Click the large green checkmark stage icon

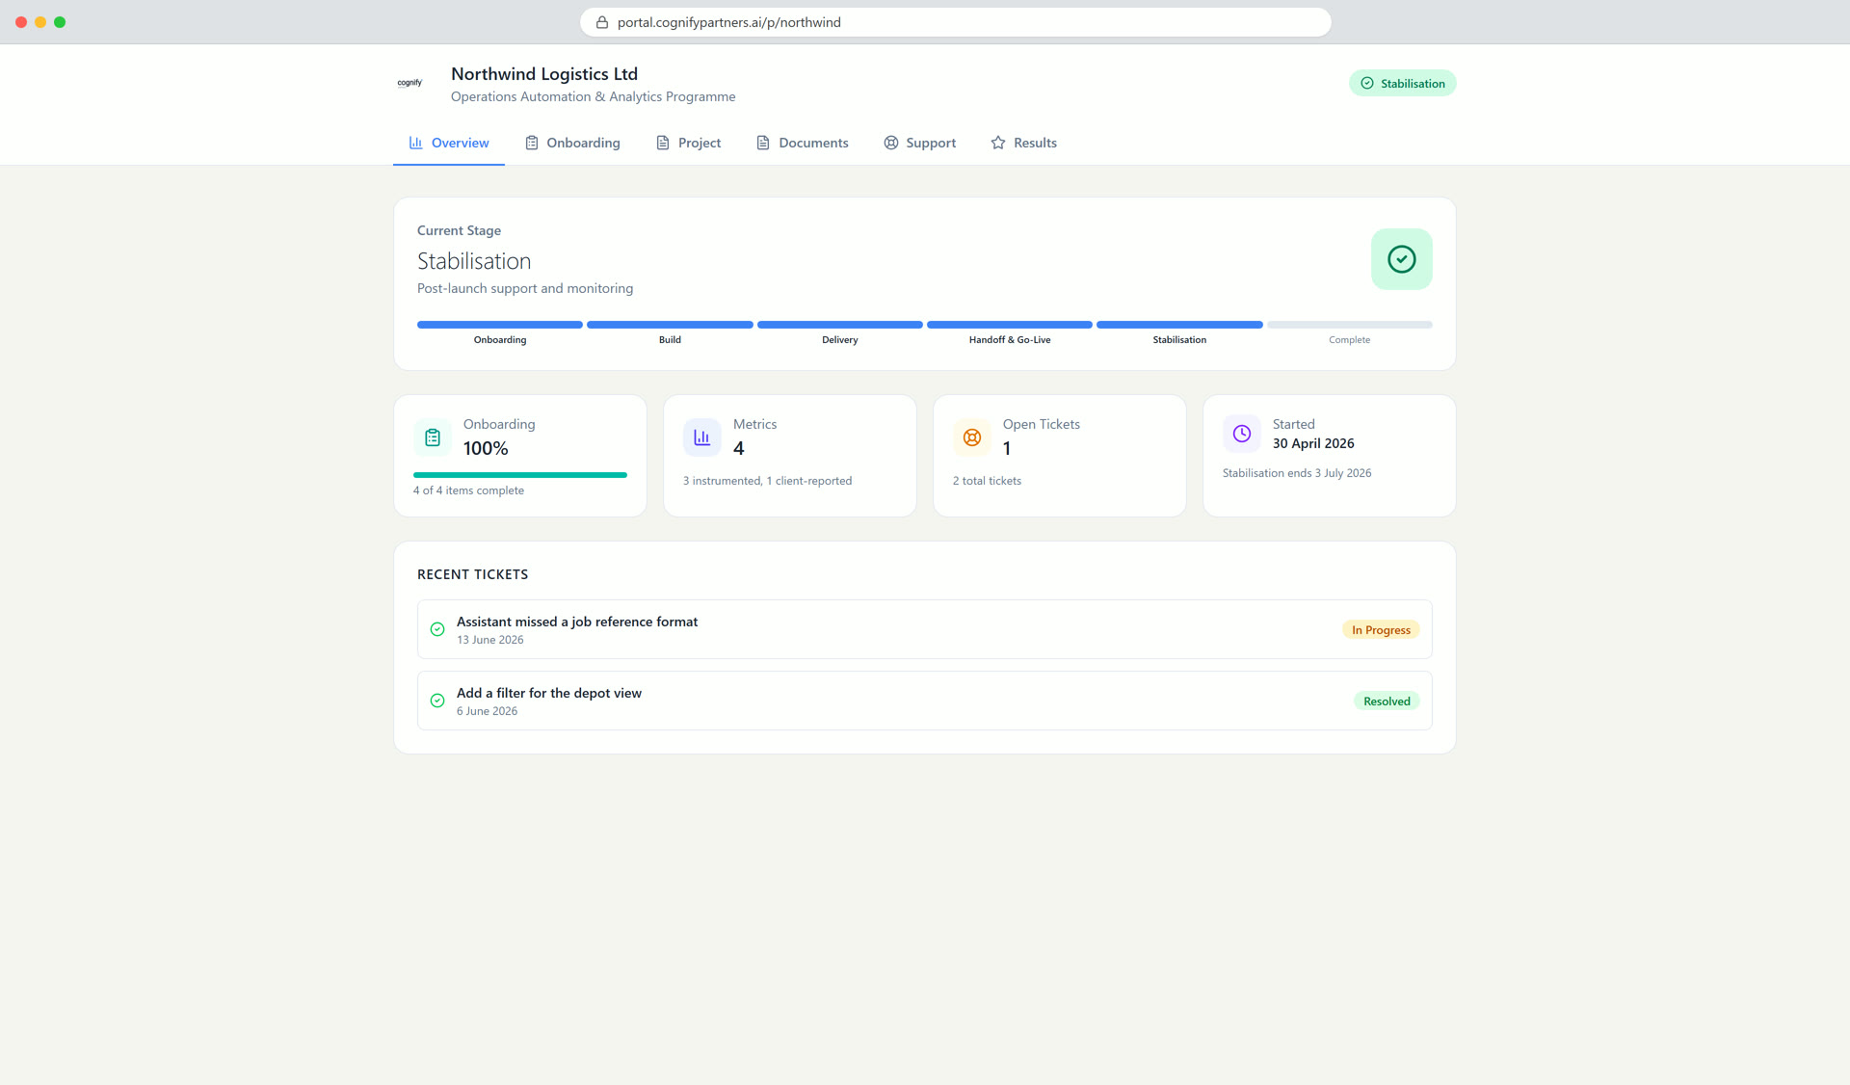(1401, 259)
